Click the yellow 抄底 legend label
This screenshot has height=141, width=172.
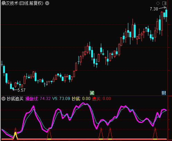pyautogui.click(x=81, y=99)
